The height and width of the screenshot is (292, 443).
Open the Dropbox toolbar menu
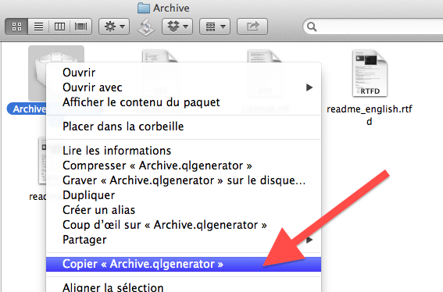click(177, 27)
